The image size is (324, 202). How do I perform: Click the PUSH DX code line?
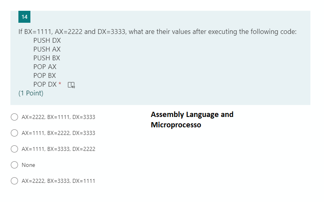(x=47, y=40)
